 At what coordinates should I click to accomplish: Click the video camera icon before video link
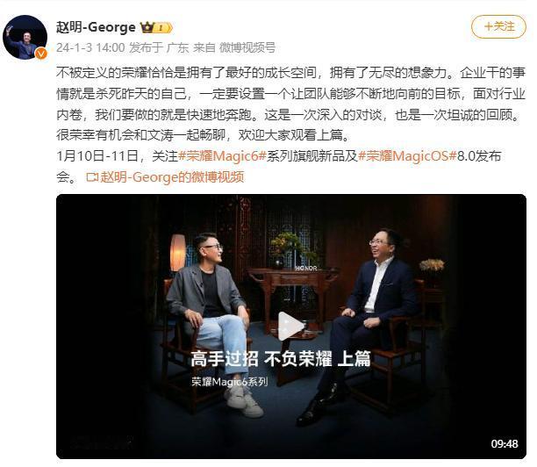[92, 177]
